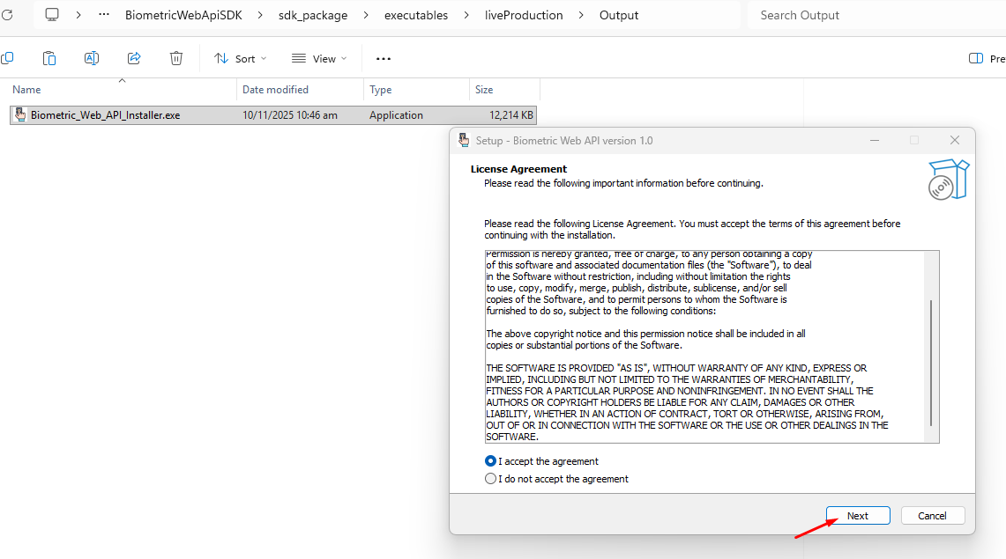
Task: Click the delete trash icon
Action: tap(176, 58)
